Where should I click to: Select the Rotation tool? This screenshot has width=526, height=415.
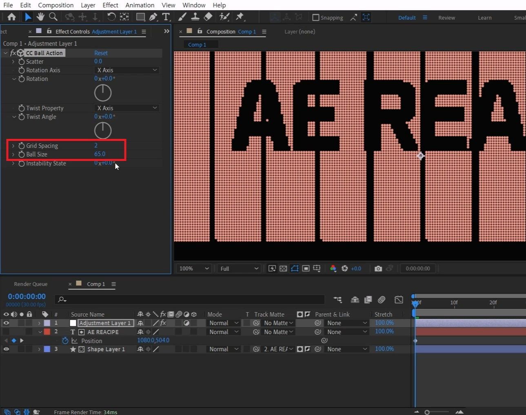pyautogui.click(x=111, y=17)
